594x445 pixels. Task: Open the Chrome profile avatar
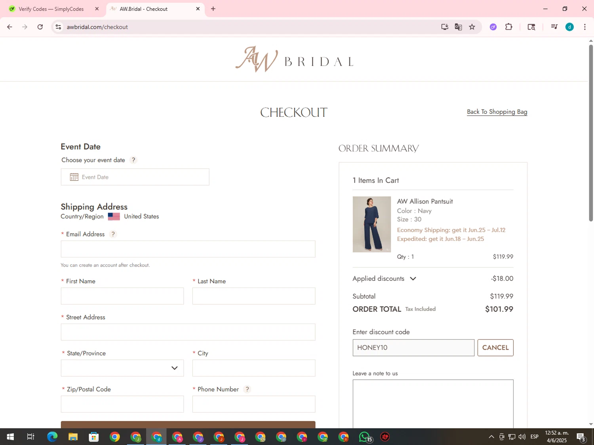(x=569, y=27)
